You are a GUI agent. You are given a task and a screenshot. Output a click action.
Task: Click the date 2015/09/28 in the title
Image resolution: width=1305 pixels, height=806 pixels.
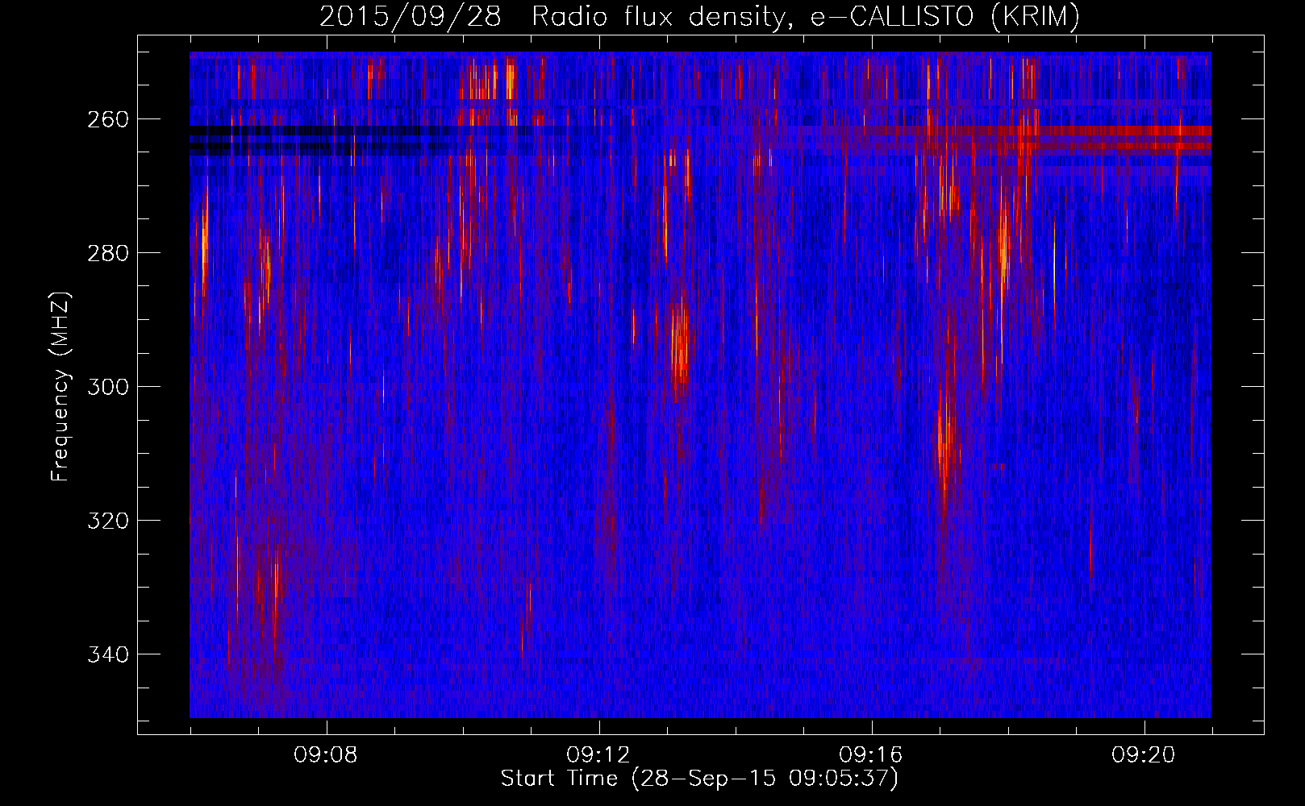coord(411,16)
